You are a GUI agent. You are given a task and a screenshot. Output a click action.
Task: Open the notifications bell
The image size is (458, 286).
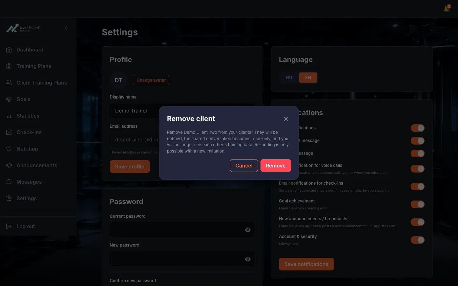point(447,9)
